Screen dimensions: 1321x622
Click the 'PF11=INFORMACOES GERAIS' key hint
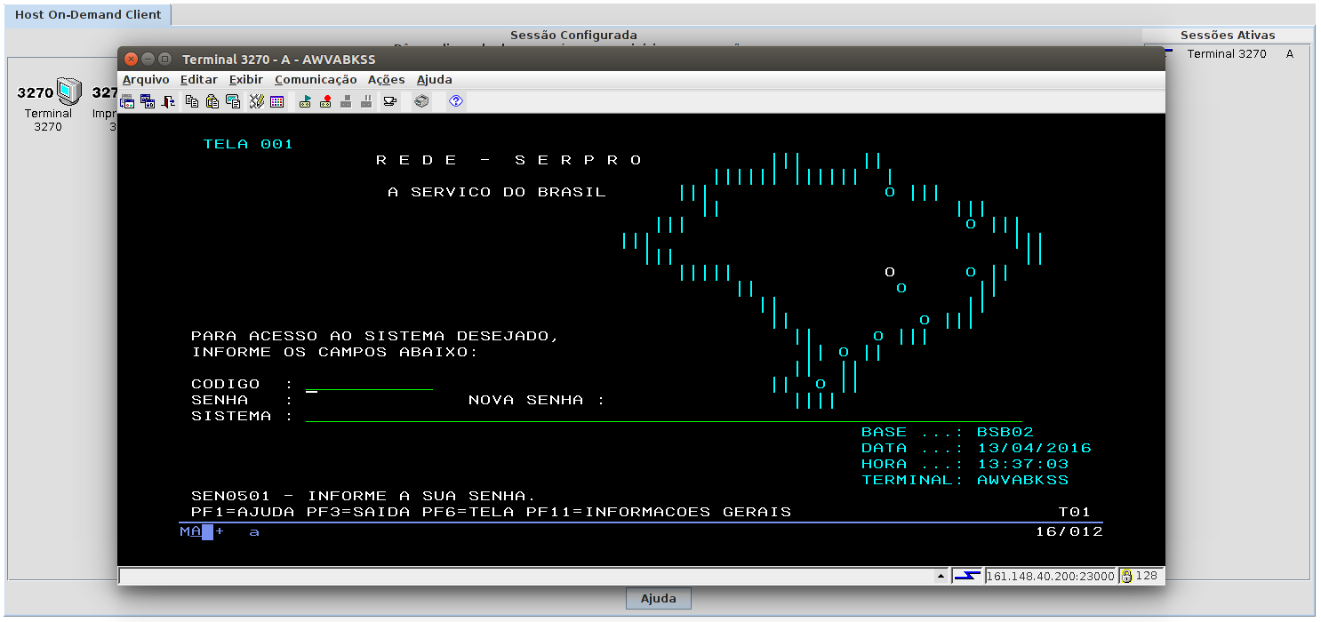[659, 513]
